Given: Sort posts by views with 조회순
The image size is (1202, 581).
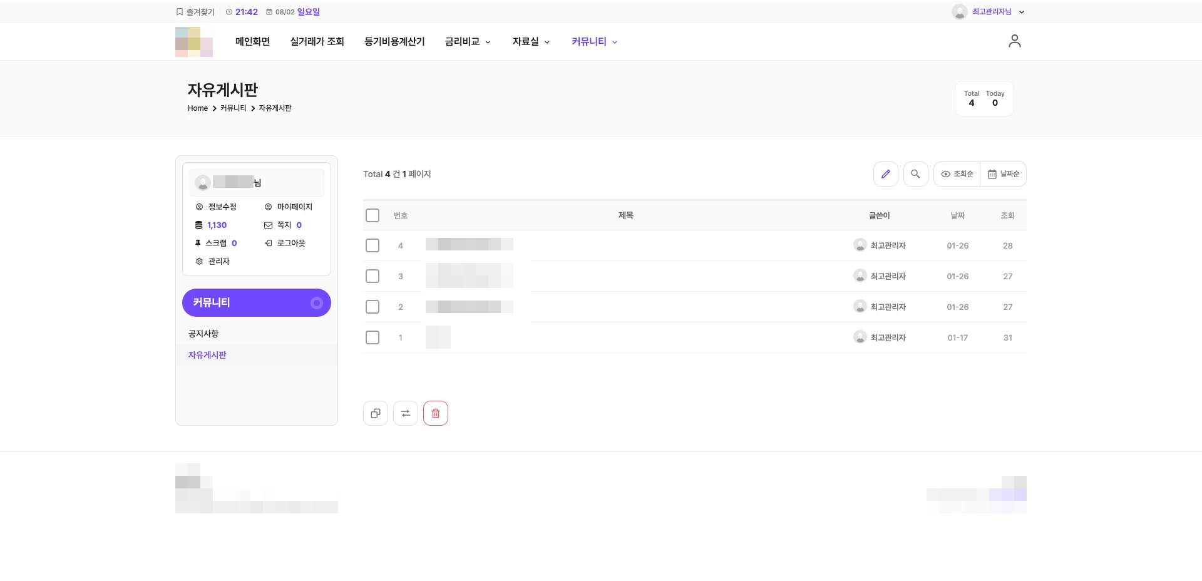Looking at the screenshot, I should tap(957, 174).
